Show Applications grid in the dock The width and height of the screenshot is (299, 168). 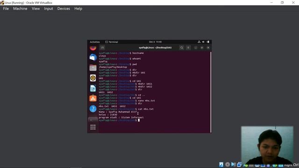tap(93, 127)
